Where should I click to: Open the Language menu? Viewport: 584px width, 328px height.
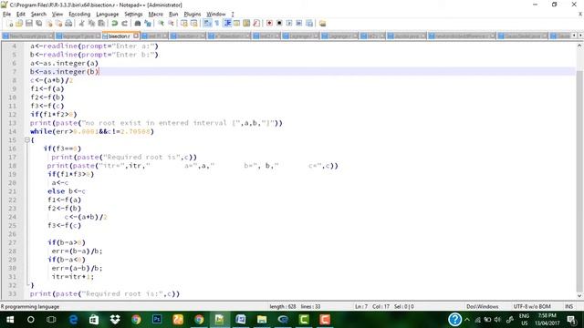(108, 15)
